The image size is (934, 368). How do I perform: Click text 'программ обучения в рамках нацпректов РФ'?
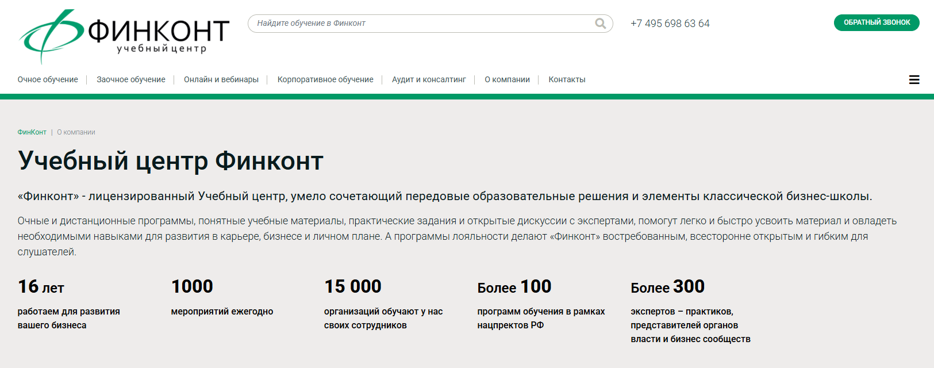tap(541, 319)
